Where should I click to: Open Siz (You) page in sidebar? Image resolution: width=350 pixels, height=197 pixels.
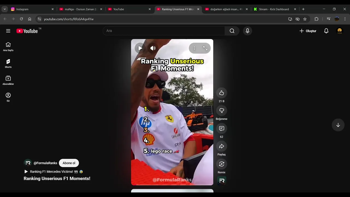(8, 97)
